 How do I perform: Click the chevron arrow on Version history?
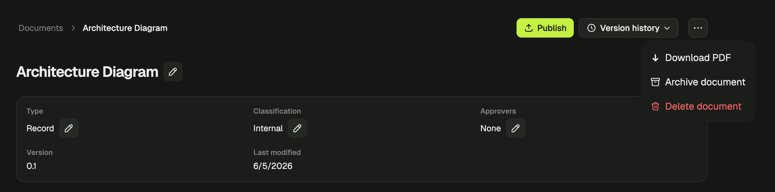click(x=667, y=28)
